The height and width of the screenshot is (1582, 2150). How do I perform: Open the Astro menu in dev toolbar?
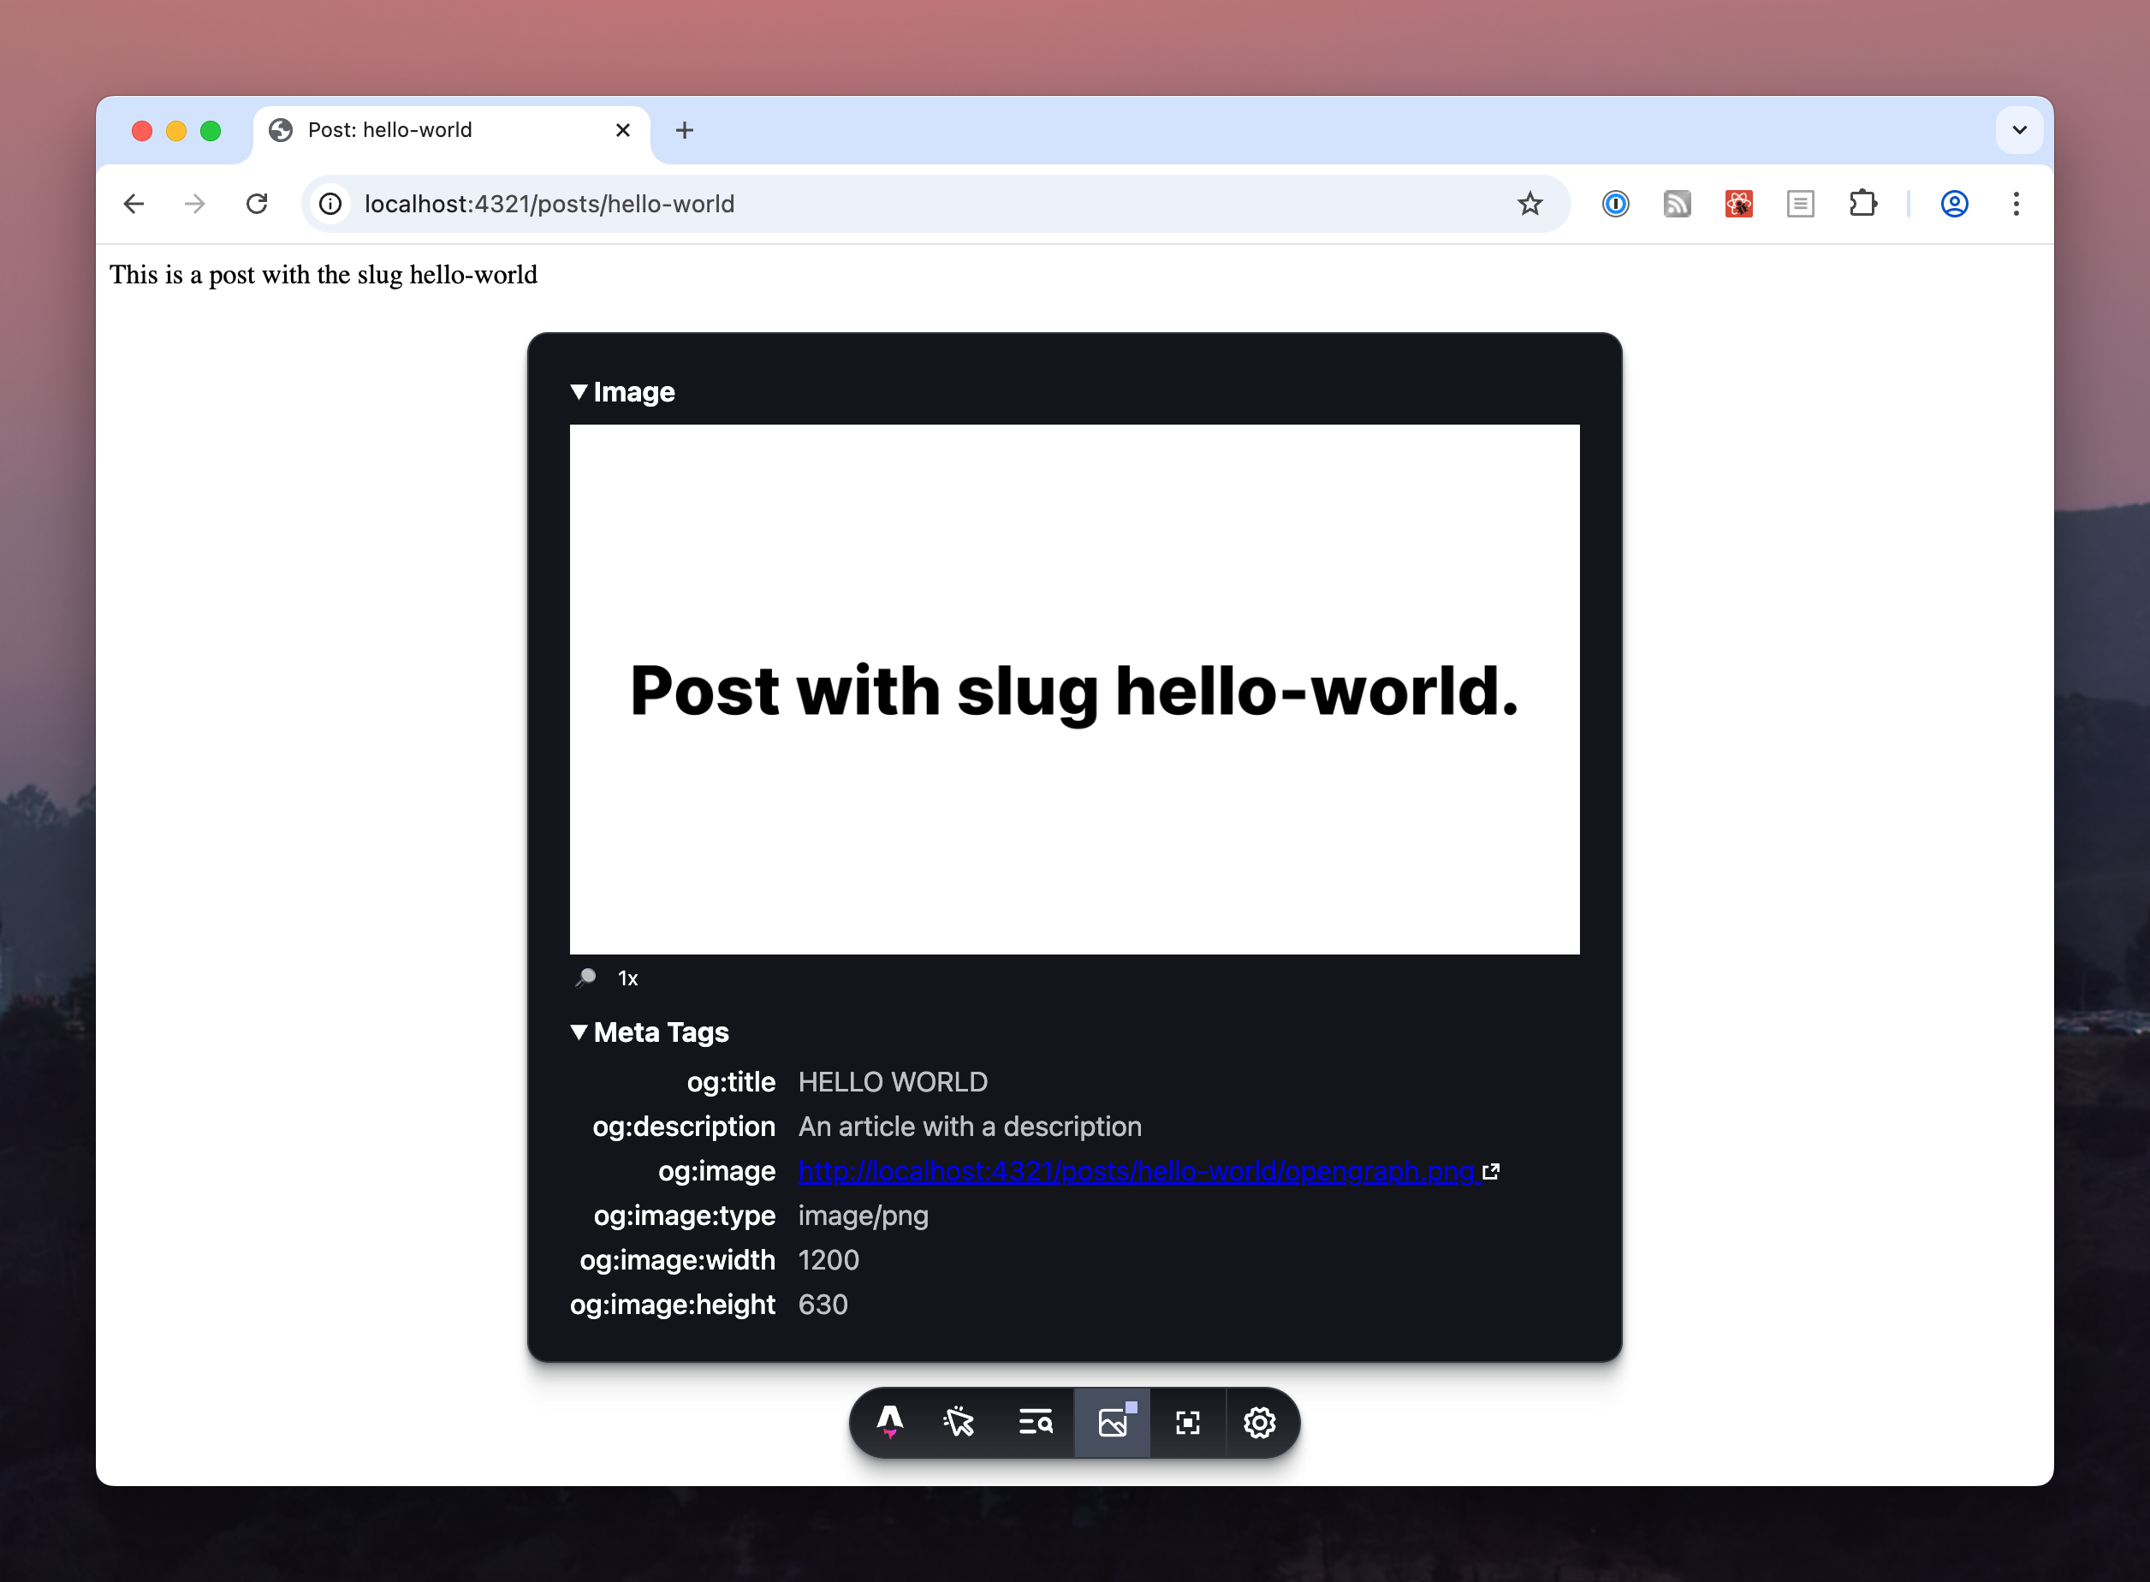[889, 1422]
